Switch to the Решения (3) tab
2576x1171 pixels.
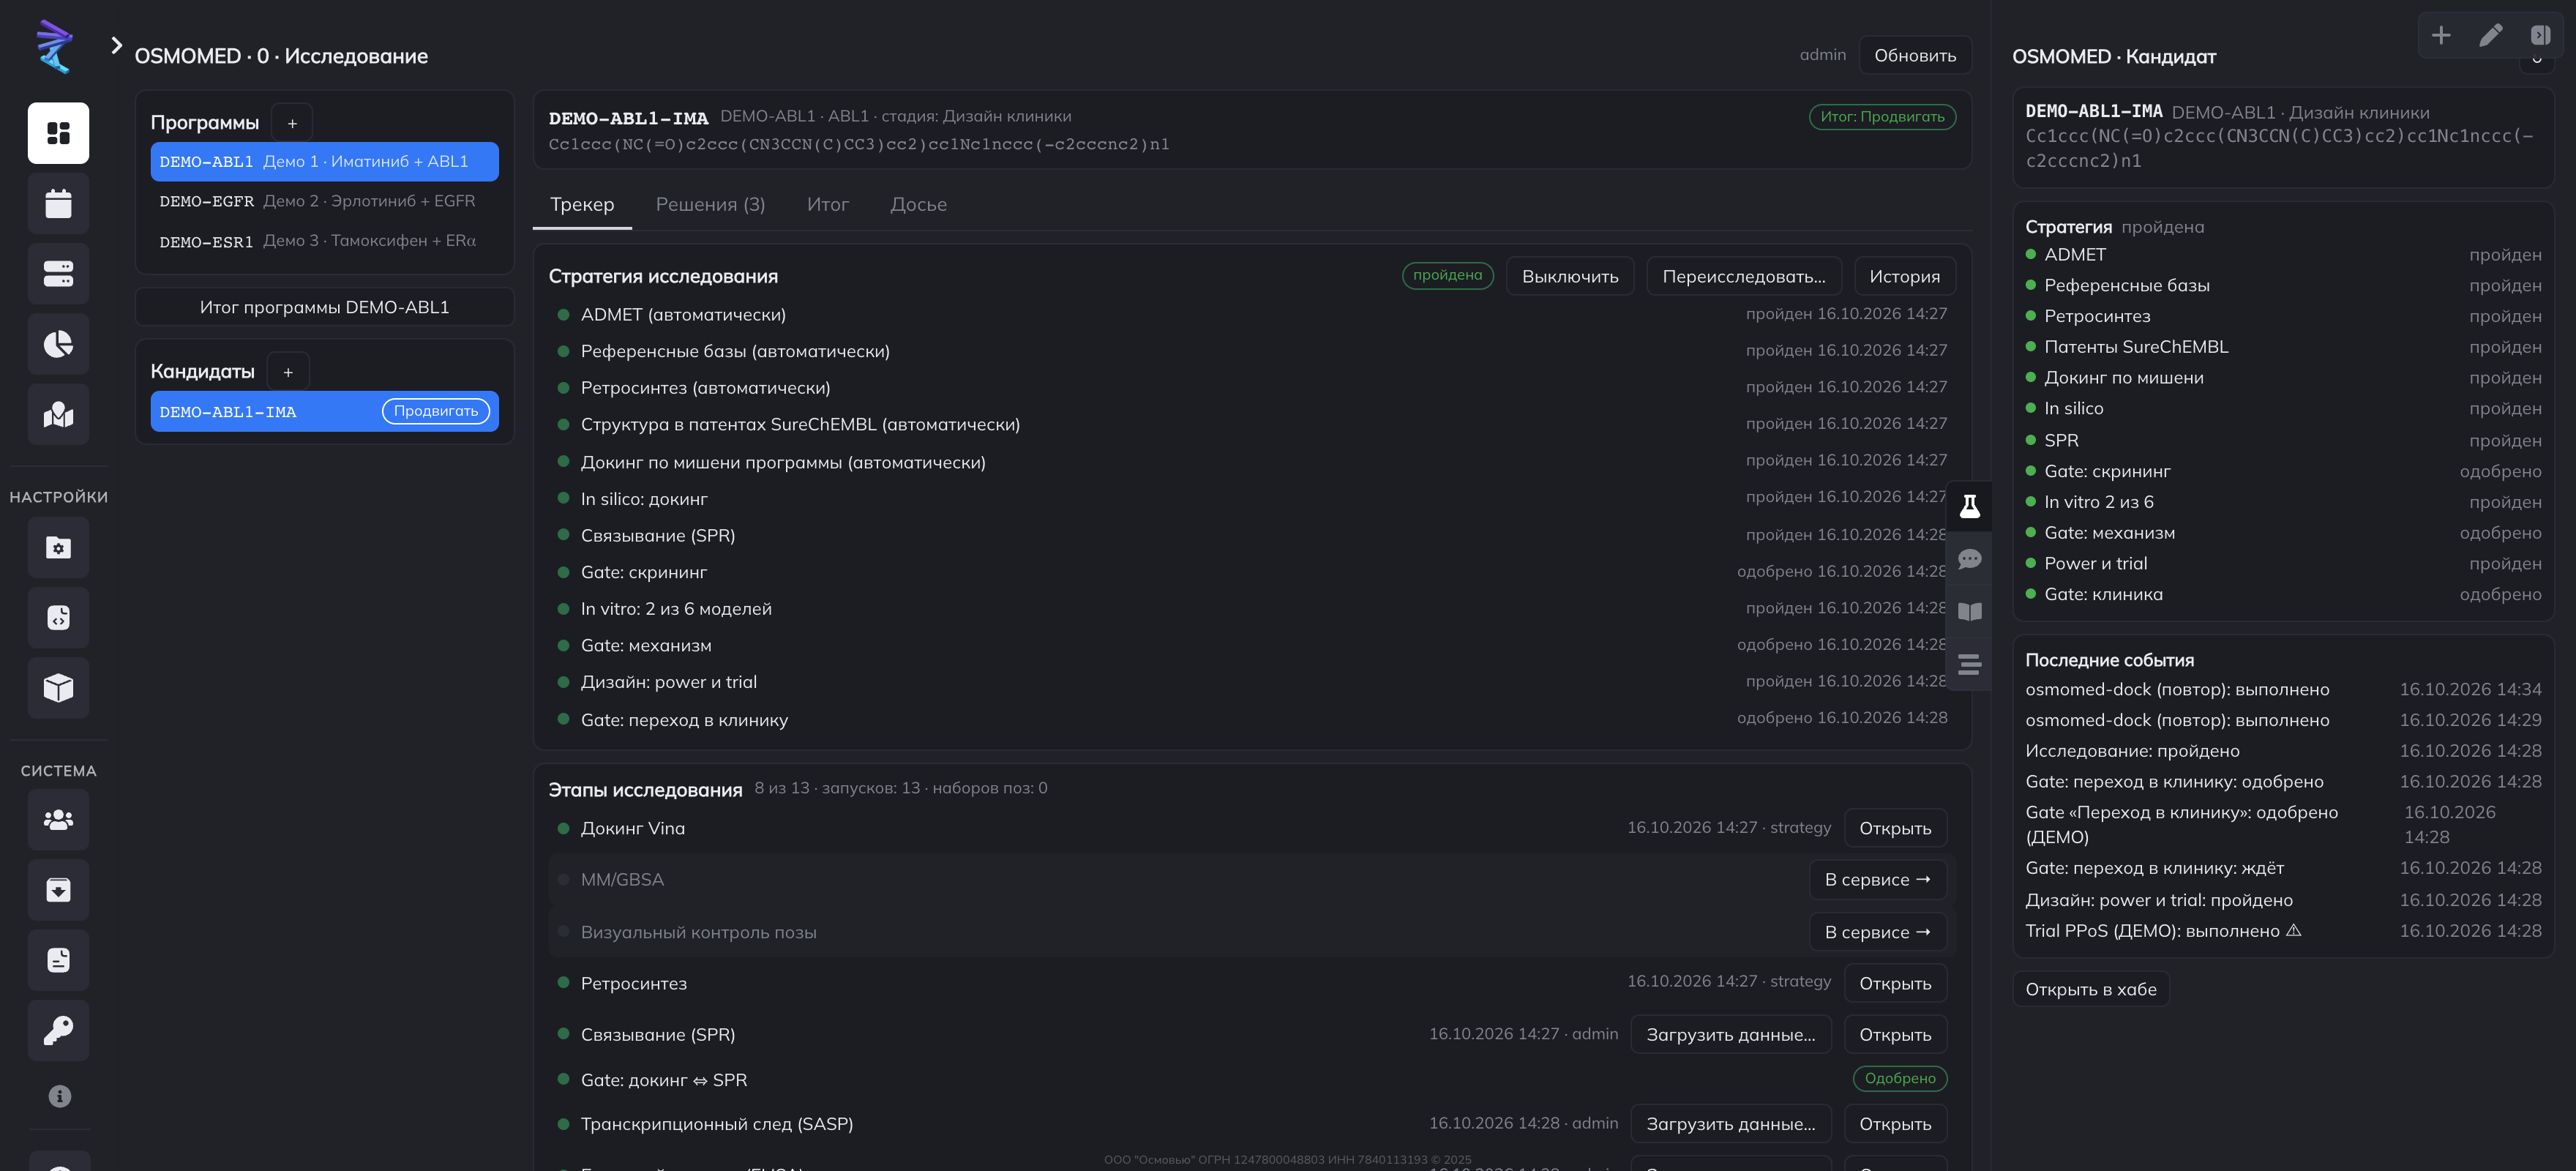(x=710, y=204)
